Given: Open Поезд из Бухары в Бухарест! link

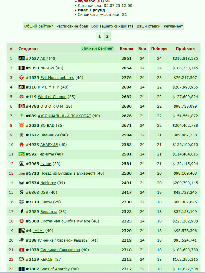Looking at the screenshot, I should [68, 173].
